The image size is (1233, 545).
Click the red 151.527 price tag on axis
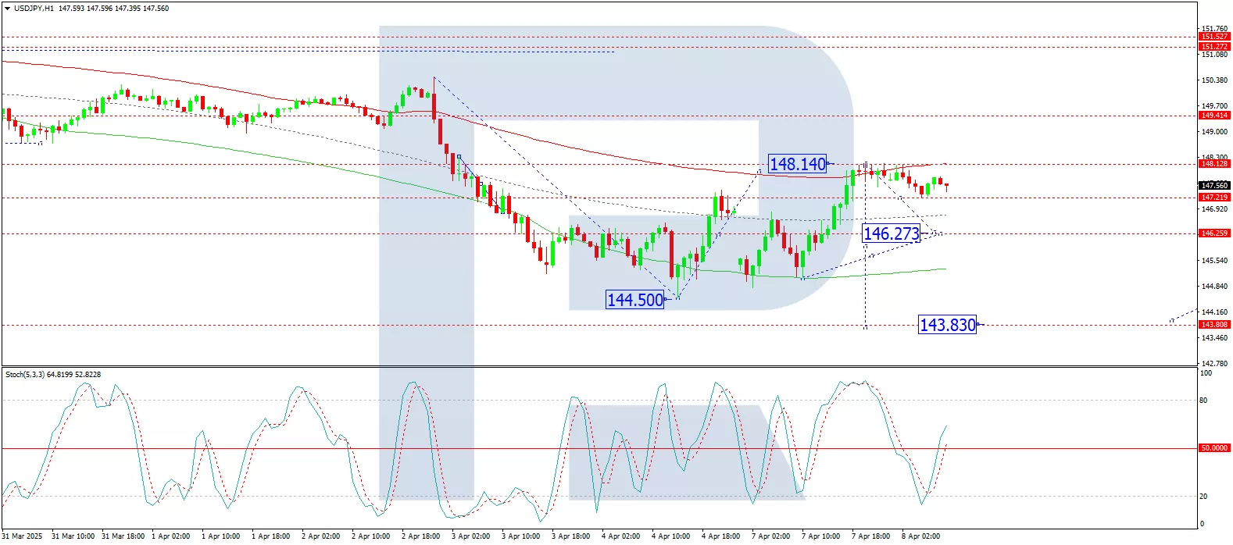(x=1214, y=37)
